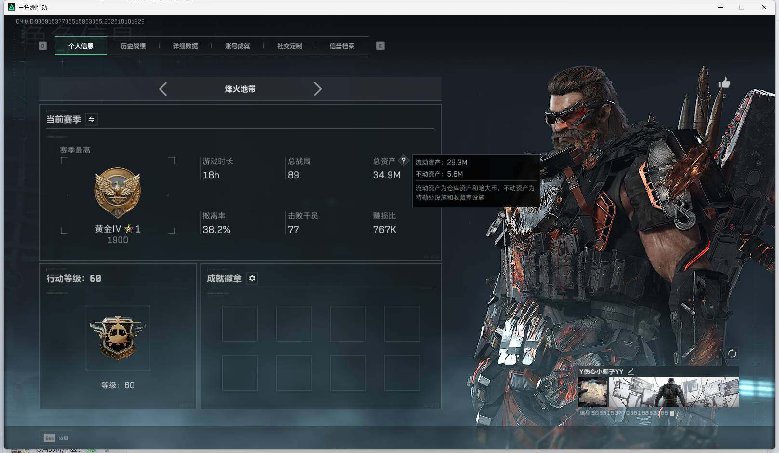Click the level 60 helicopter badge
The image size is (779, 453).
click(118, 338)
